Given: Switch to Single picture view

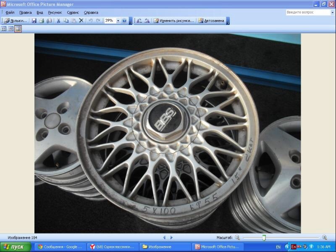Looking at the screenshot, I should click(18, 29).
